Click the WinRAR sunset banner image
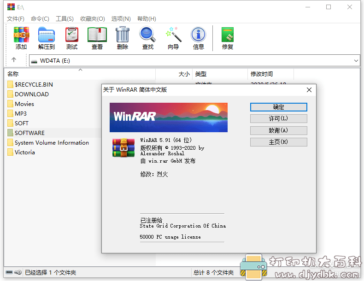 [x=169, y=117]
